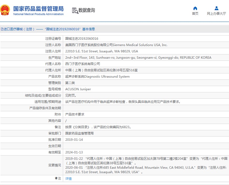Image resolution: width=229 pixels, height=185 pixels.
Task: Click the 产品储存条件及有效期 row label
Action: pyautogui.click(x=45, y=108)
